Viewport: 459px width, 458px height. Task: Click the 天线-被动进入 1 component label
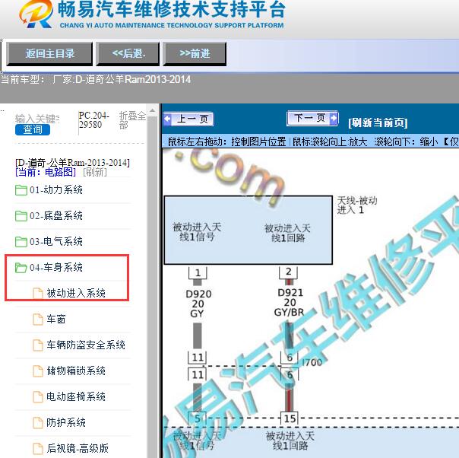[357, 205]
